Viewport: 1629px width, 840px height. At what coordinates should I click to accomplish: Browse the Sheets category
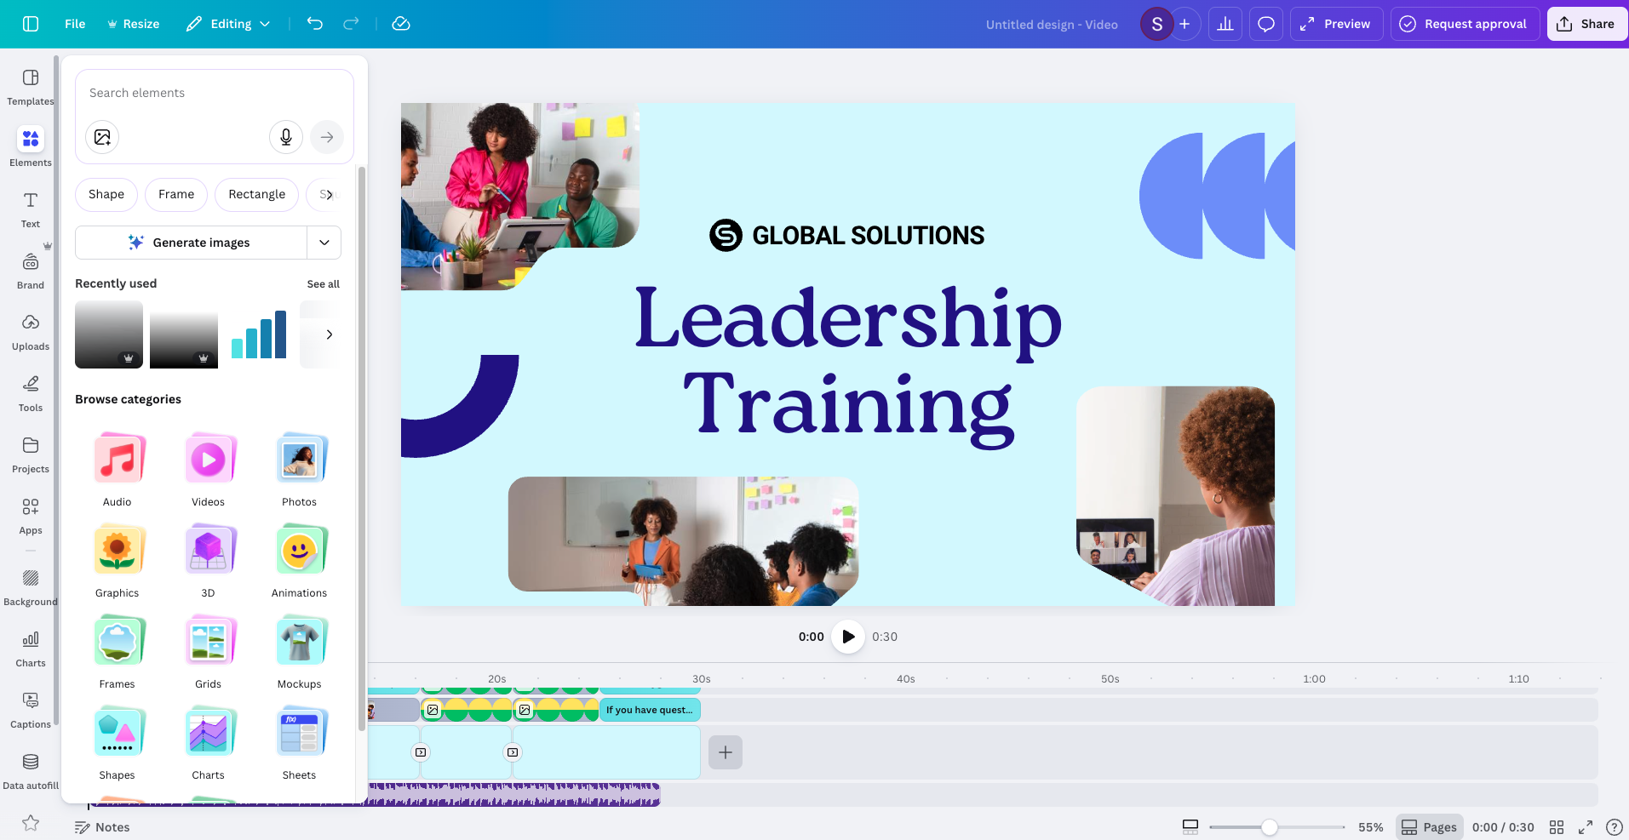(300, 744)
